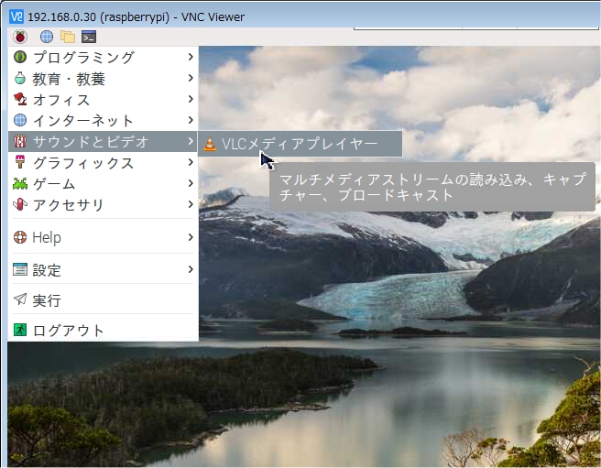Open the アクセサリ menu entry

tap(104, 204)
